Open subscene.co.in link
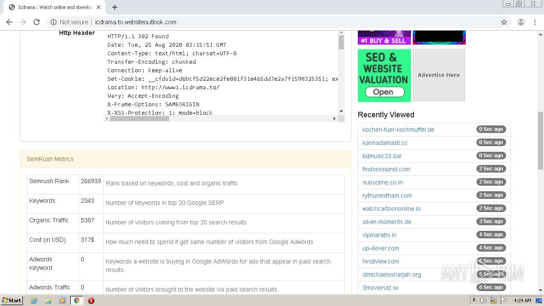 pos(382,182)
